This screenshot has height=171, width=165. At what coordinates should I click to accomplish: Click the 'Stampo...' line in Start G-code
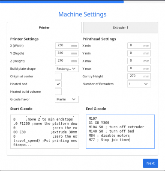22,145
